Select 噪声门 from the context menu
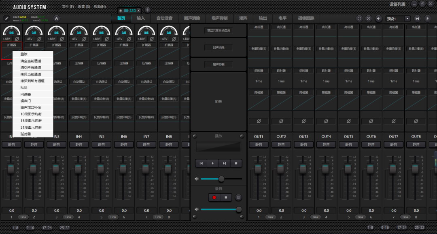This screenshot has height=234, width=437. click(x=26, y=101)
